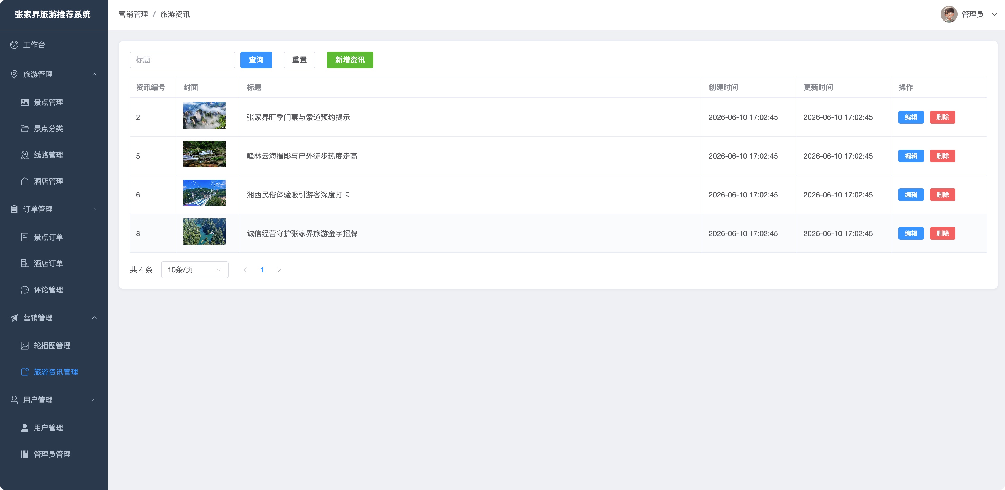Open the 管理员 account dropdown arrow

(994, 14)
